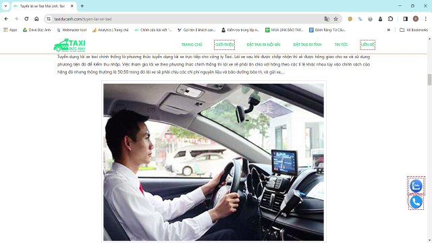
Task: Open the Gọi tên 8 khách sạn bookmark
Action: [x=196, y=30]
